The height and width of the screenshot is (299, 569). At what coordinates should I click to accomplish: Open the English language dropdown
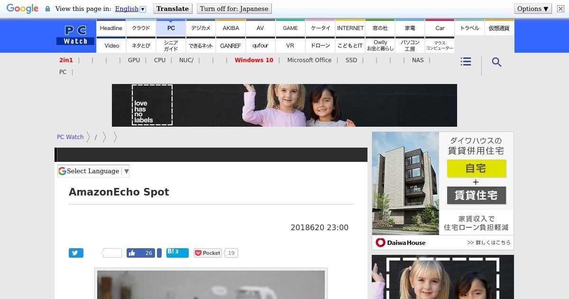[x=130, y=9]
